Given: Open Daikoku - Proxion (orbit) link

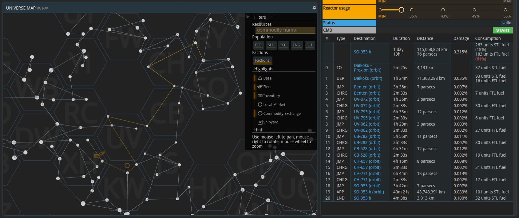Looking at the screenshot, I should (x=367, y=68).
